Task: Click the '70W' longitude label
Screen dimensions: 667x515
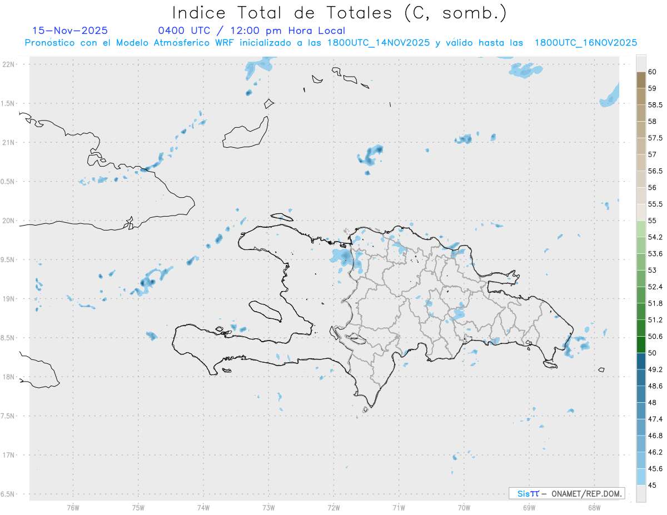Action: tap(464, 507)
